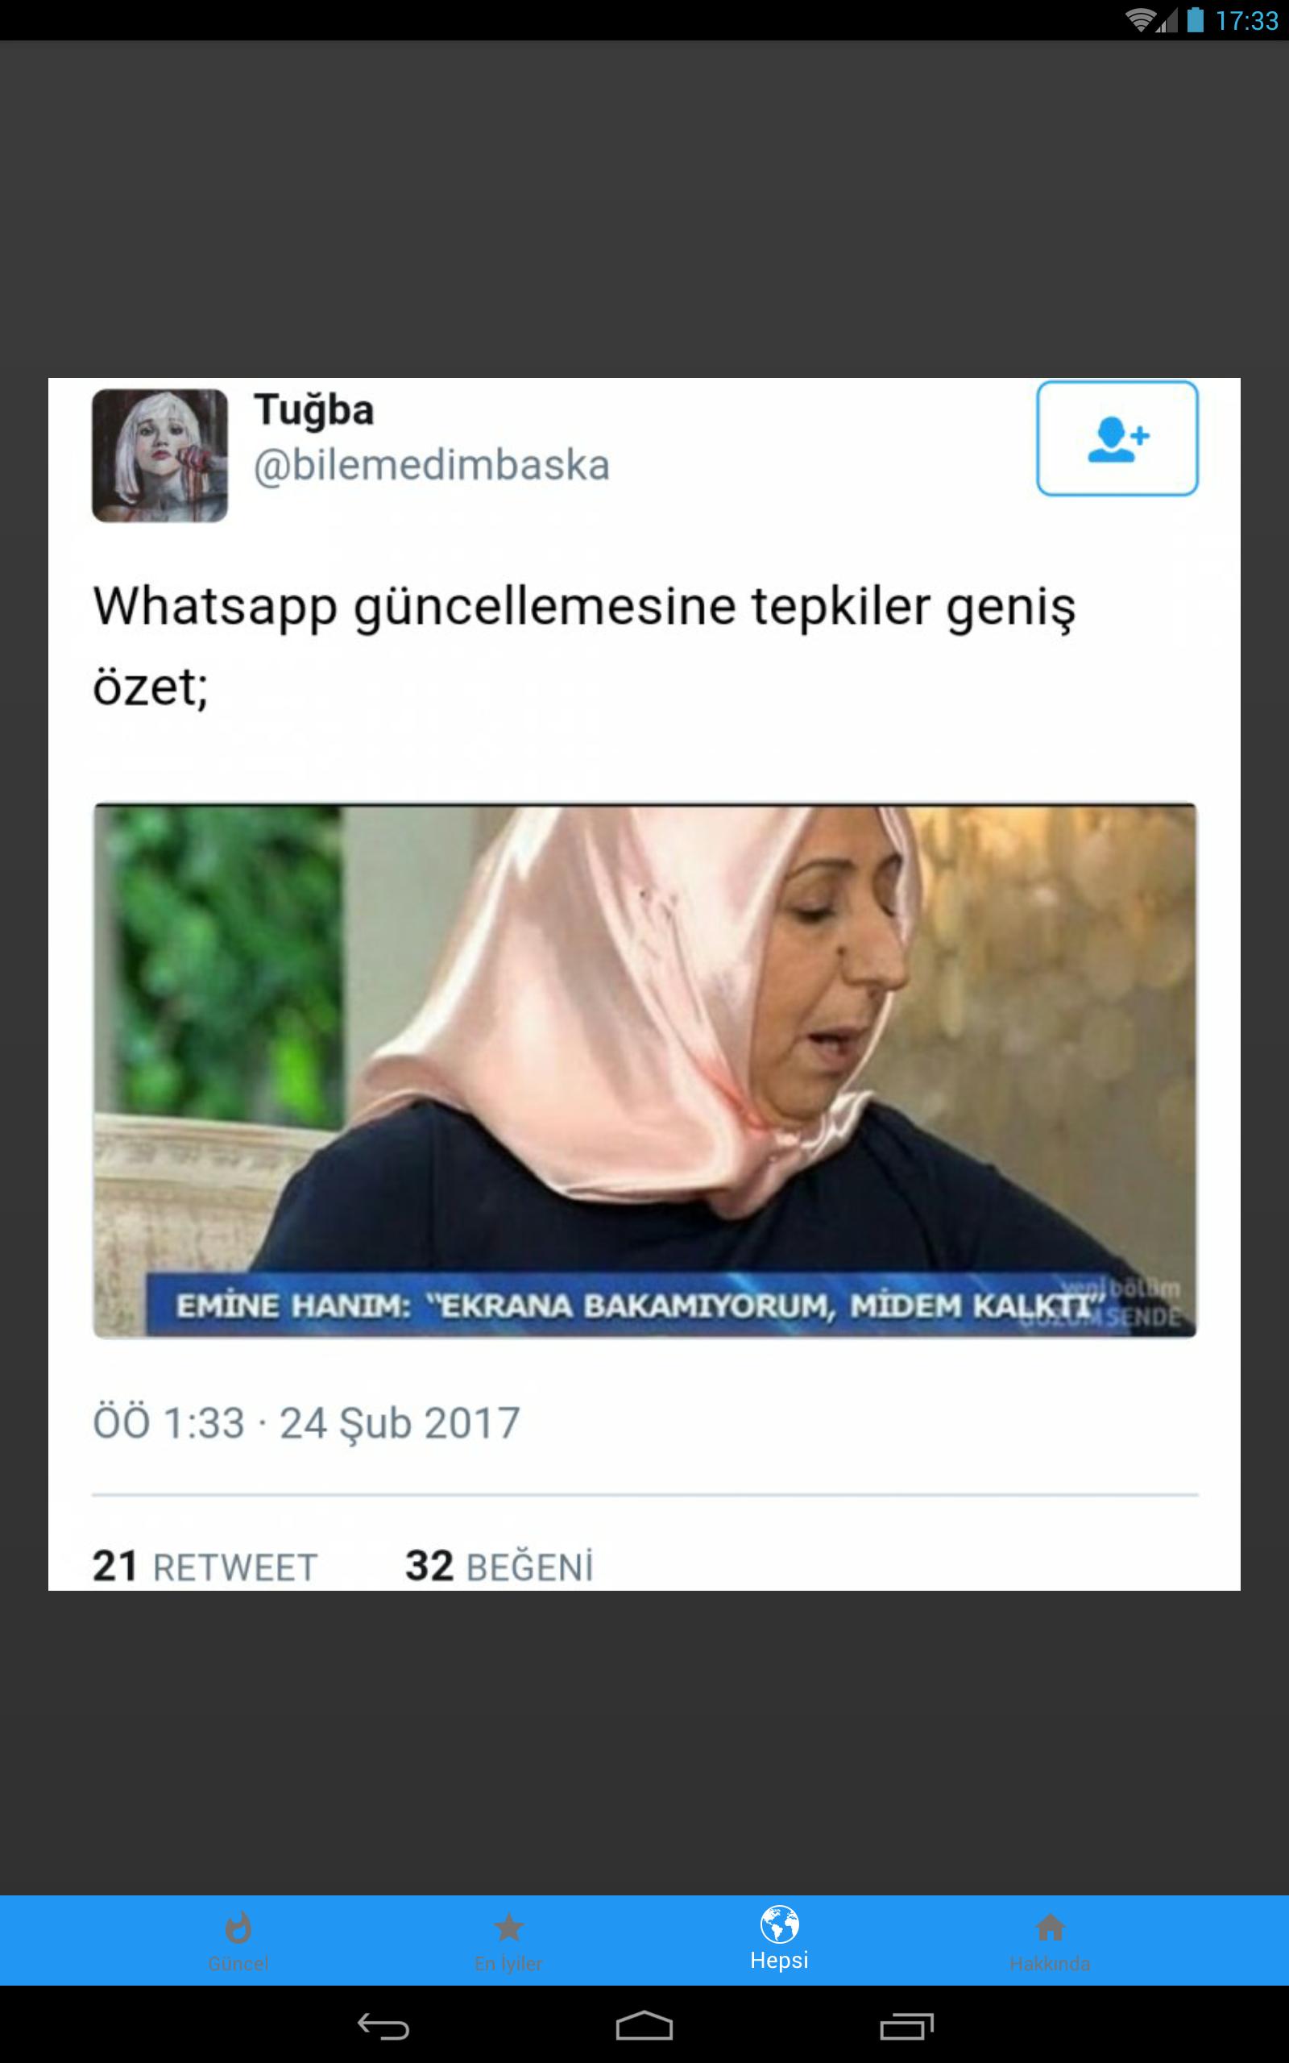Tap the Android home navigation icon
The width and height of the screenshot is (1289, 2063).
coord(644,2027)
